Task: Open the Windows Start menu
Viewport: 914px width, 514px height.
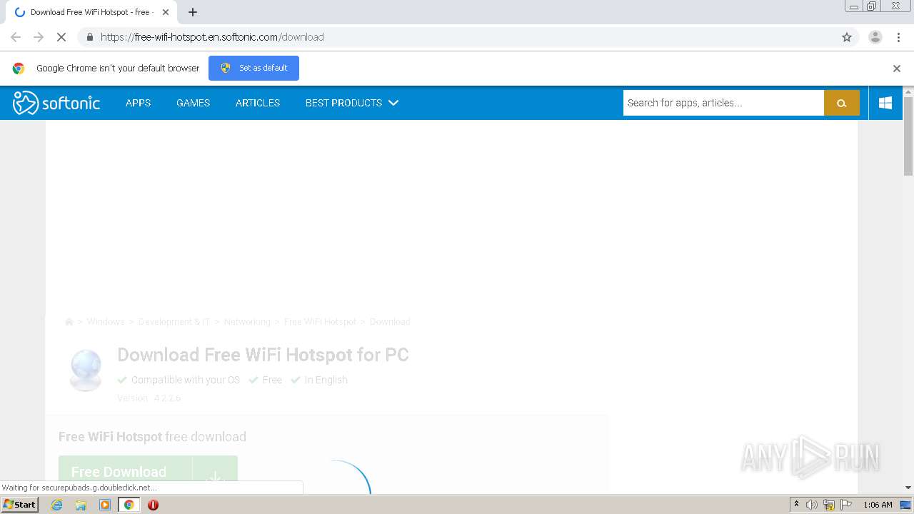Action: tap(20, 505)
